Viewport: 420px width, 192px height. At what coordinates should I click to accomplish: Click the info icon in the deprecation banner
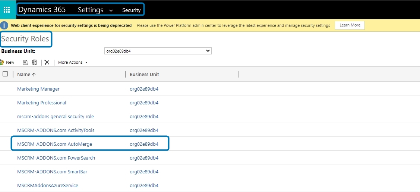coord(4,25)
